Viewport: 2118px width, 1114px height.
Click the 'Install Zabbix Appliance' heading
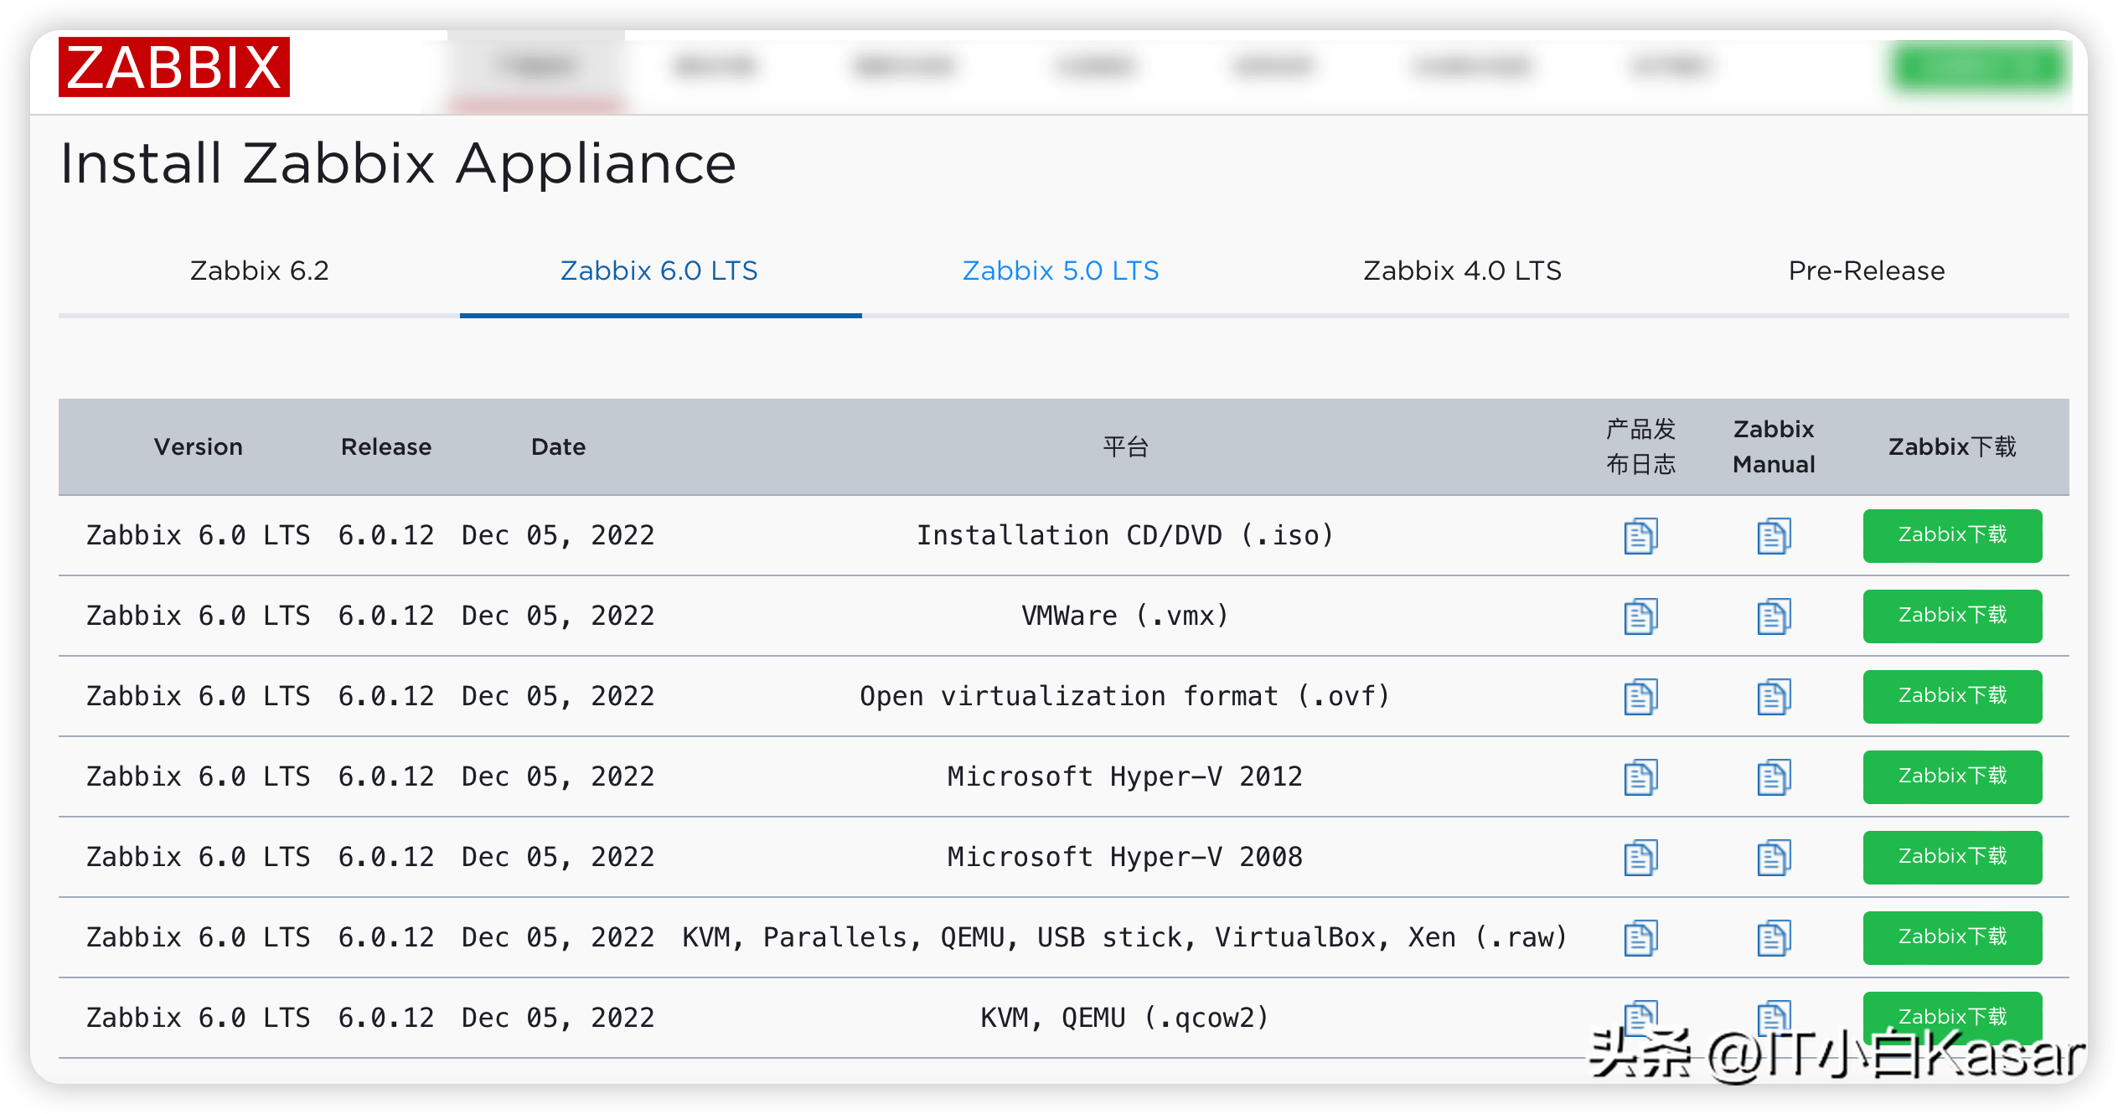point(398,162)
